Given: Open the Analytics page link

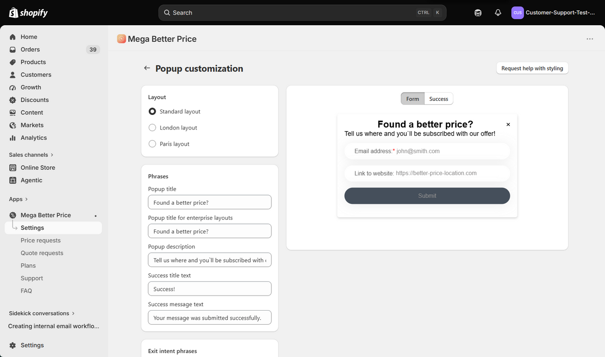Looking at the screenshot, I should (x=34, y=138).
